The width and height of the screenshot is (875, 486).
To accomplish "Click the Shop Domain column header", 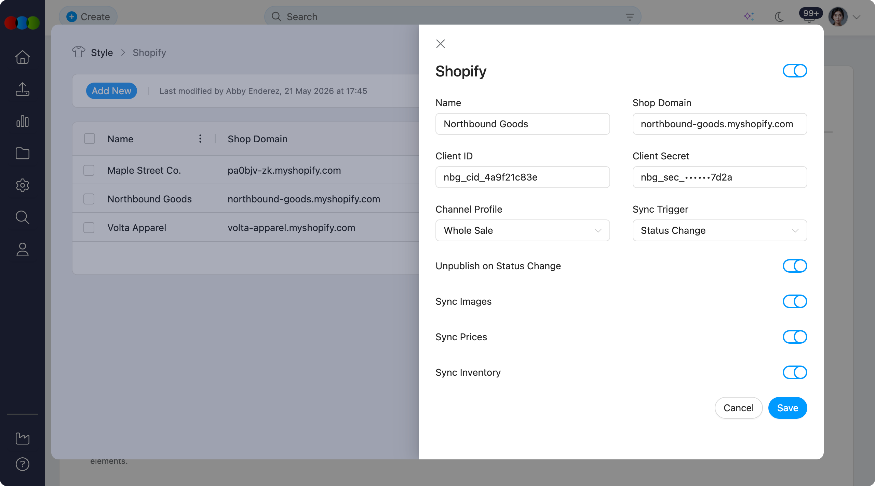I will pyautogui.click(x=257, y=139).
